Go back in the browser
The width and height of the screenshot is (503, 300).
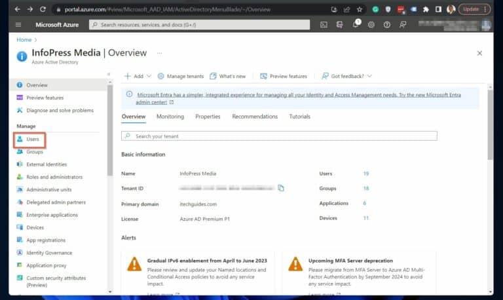[17, 9]
